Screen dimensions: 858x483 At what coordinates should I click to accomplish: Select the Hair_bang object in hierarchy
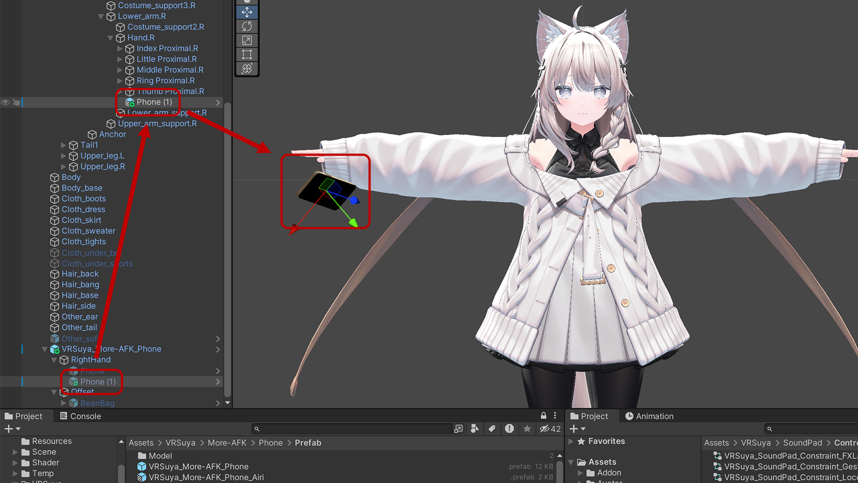point(80,284)
